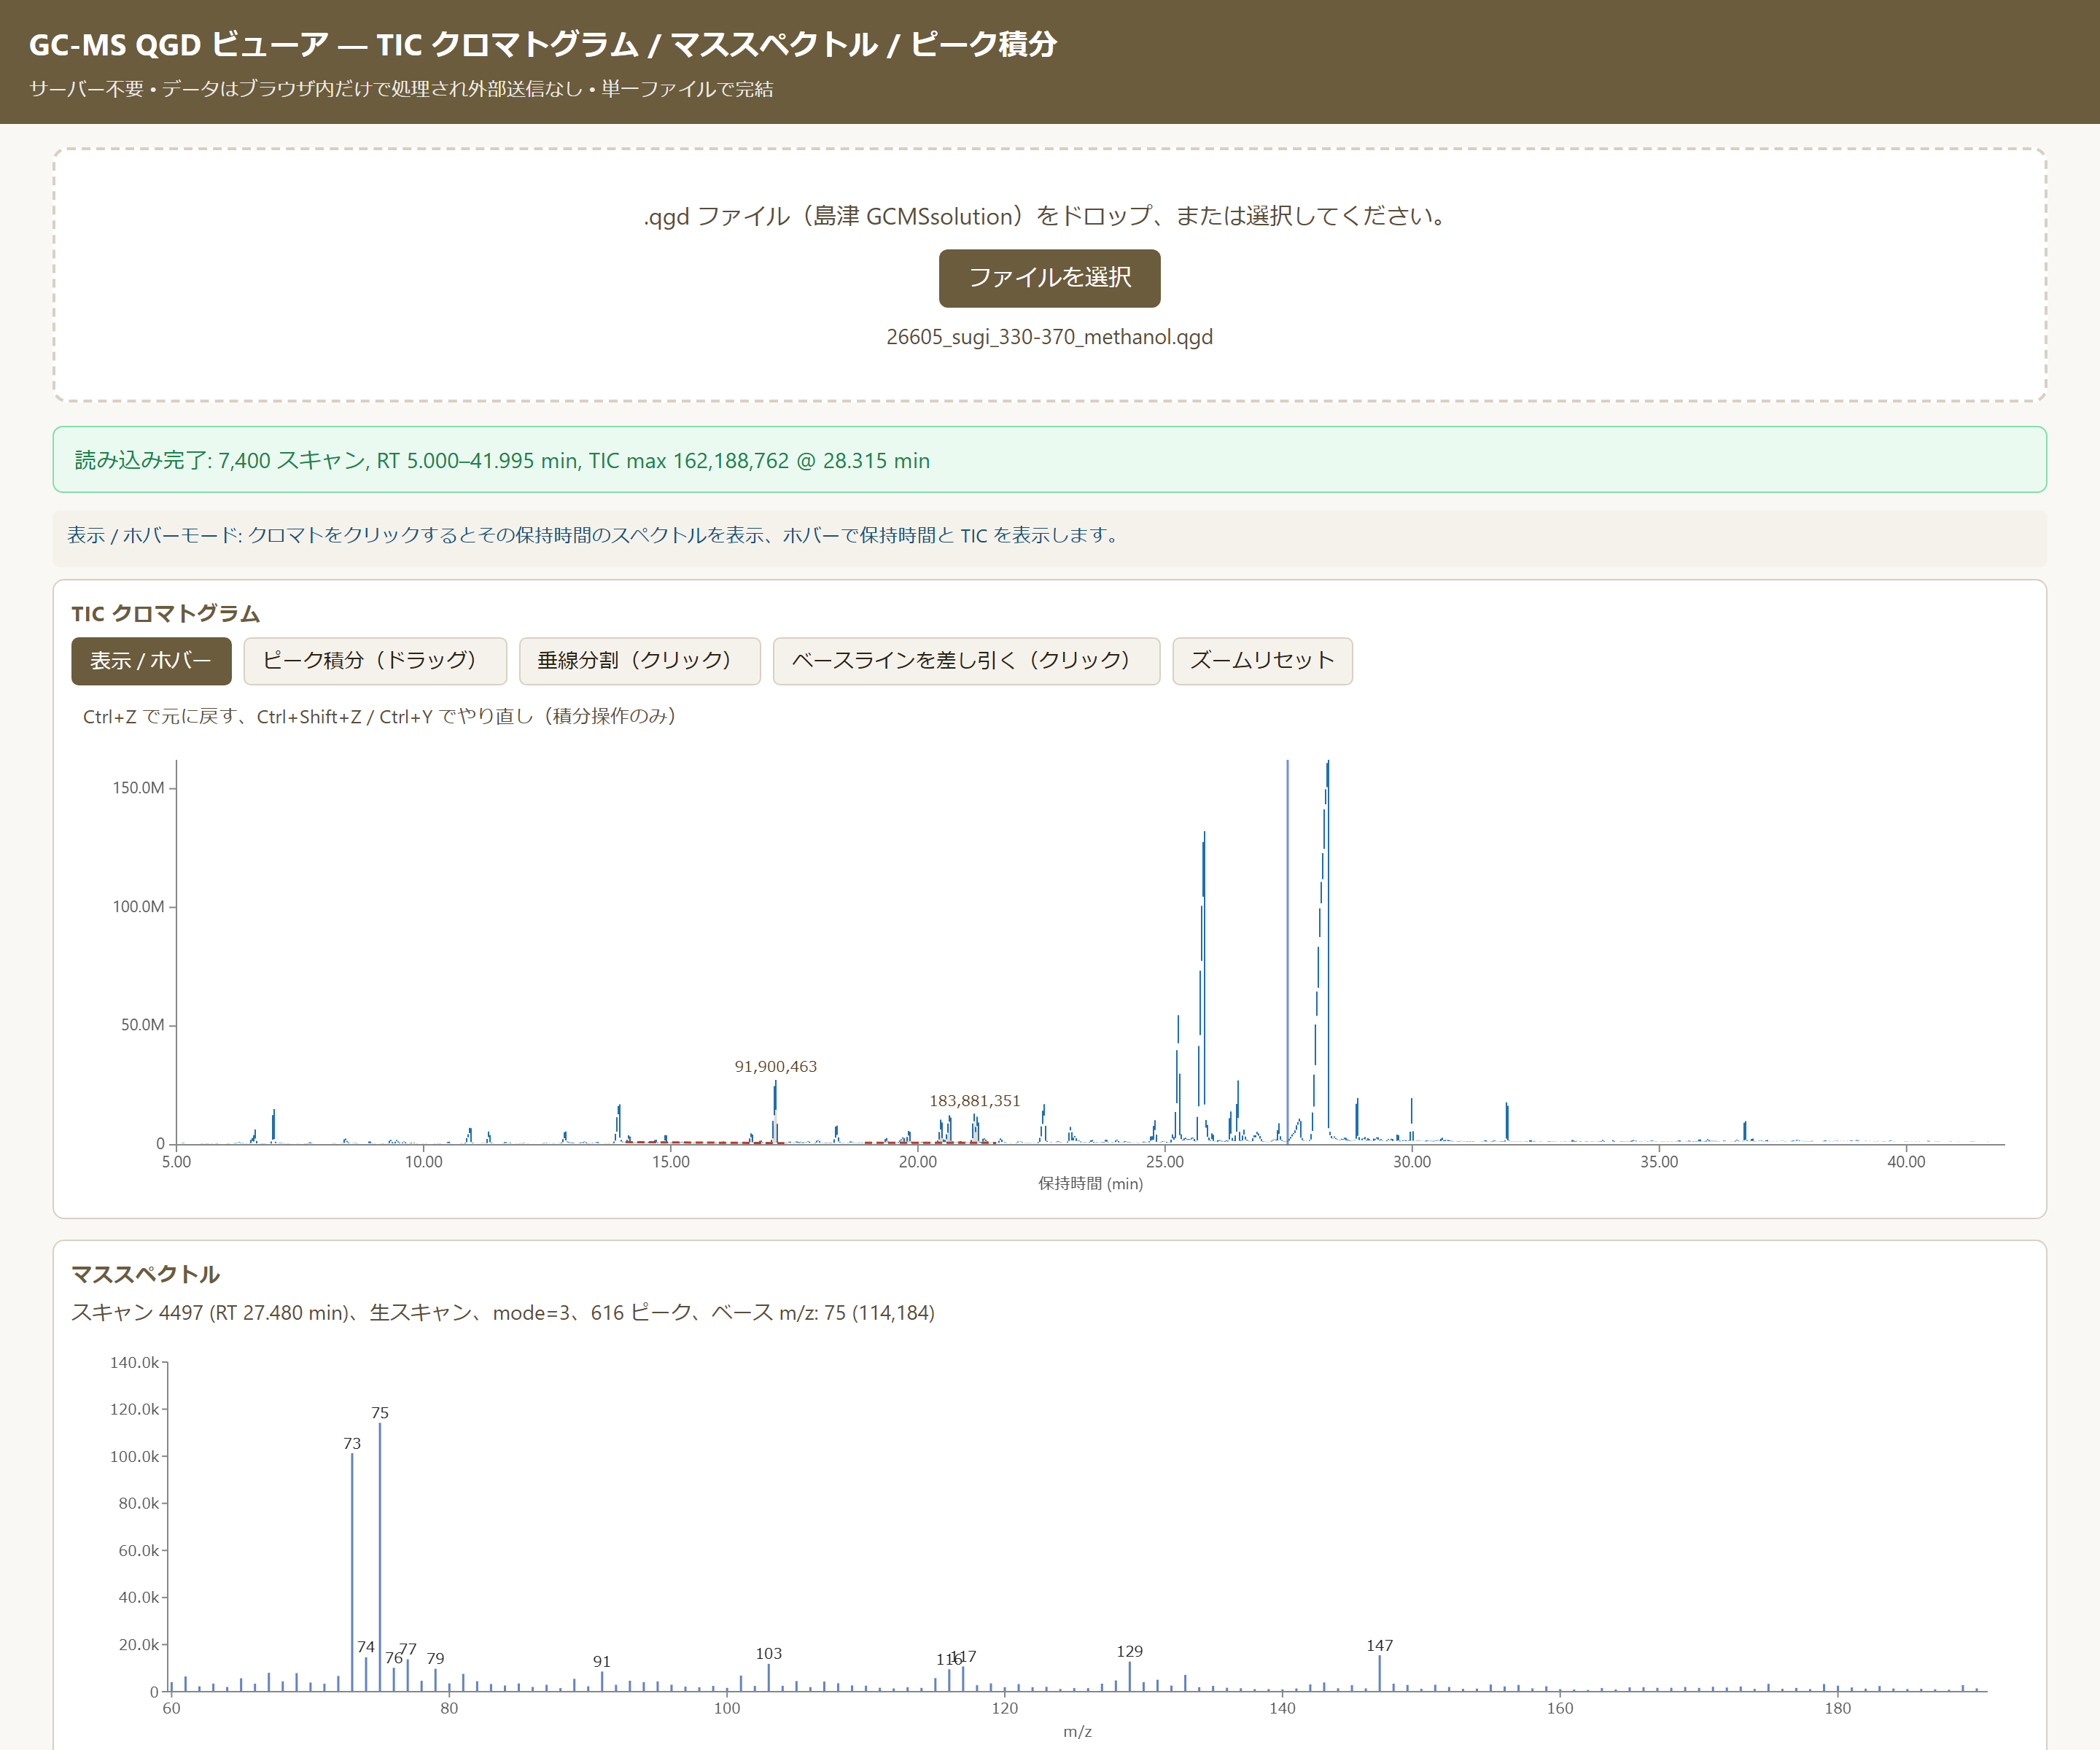Click the マススペクトル heading
The image size is (2100, 1750).
click(x=146, y=1274)
